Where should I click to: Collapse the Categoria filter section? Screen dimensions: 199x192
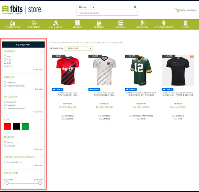pyautogui.click(x=42, y=97)
